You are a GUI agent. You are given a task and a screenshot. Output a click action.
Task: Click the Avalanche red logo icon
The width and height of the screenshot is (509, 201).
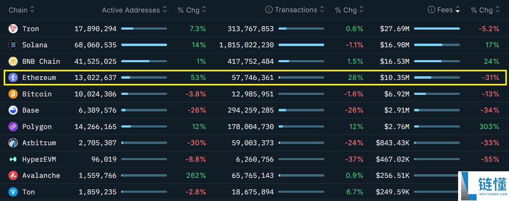coord(13,176)
